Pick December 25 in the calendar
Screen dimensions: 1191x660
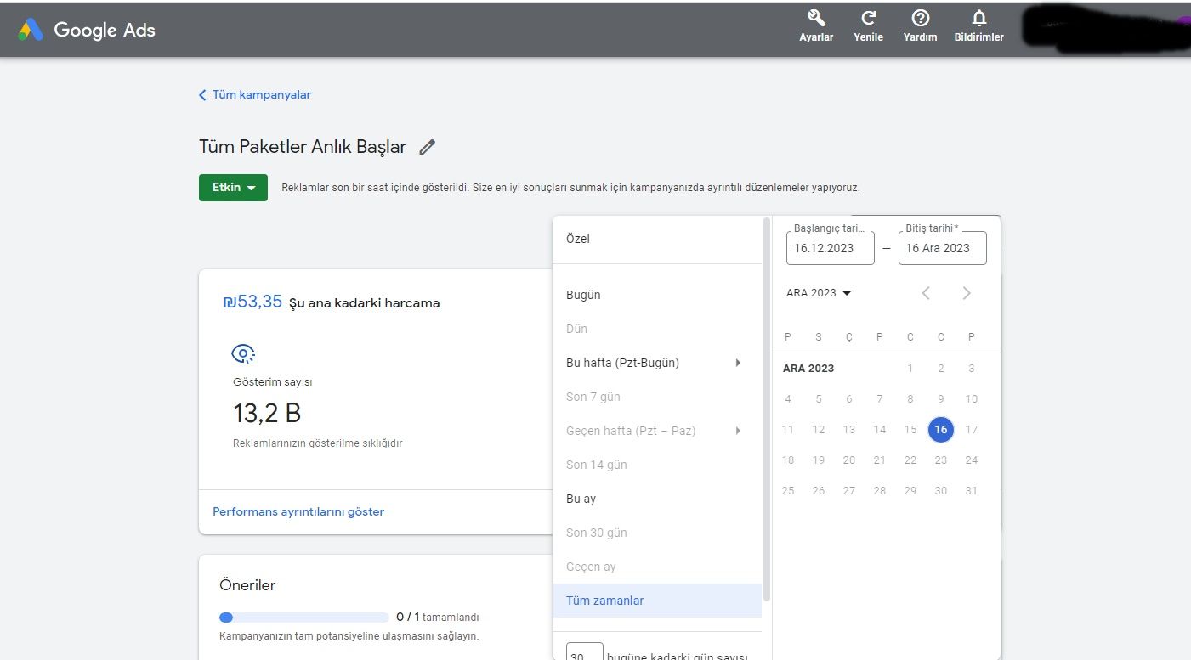pyautogui.click(x=788, y=491)
